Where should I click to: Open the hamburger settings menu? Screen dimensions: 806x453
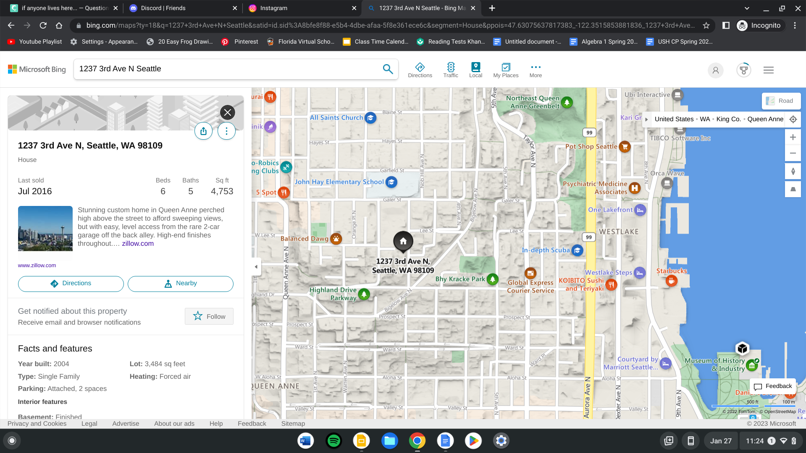click(769, 70)
